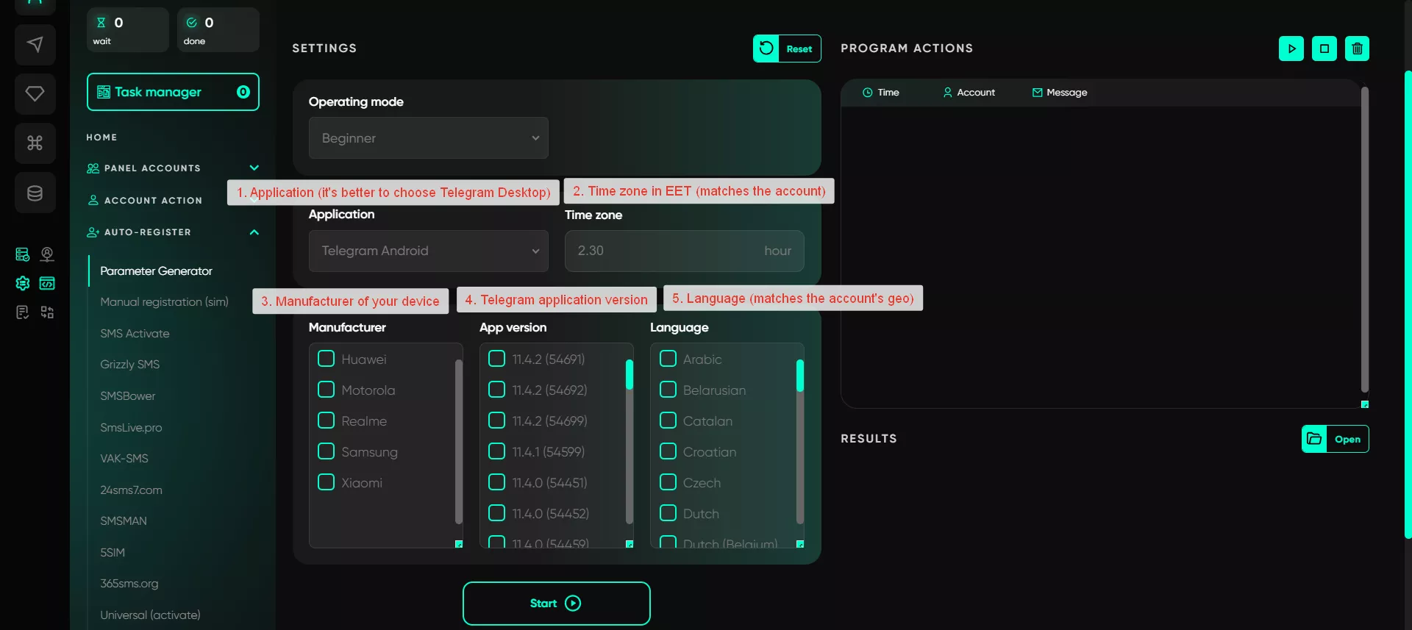
Task: Click the hourglass wait counter
Action: pos(128,30)
